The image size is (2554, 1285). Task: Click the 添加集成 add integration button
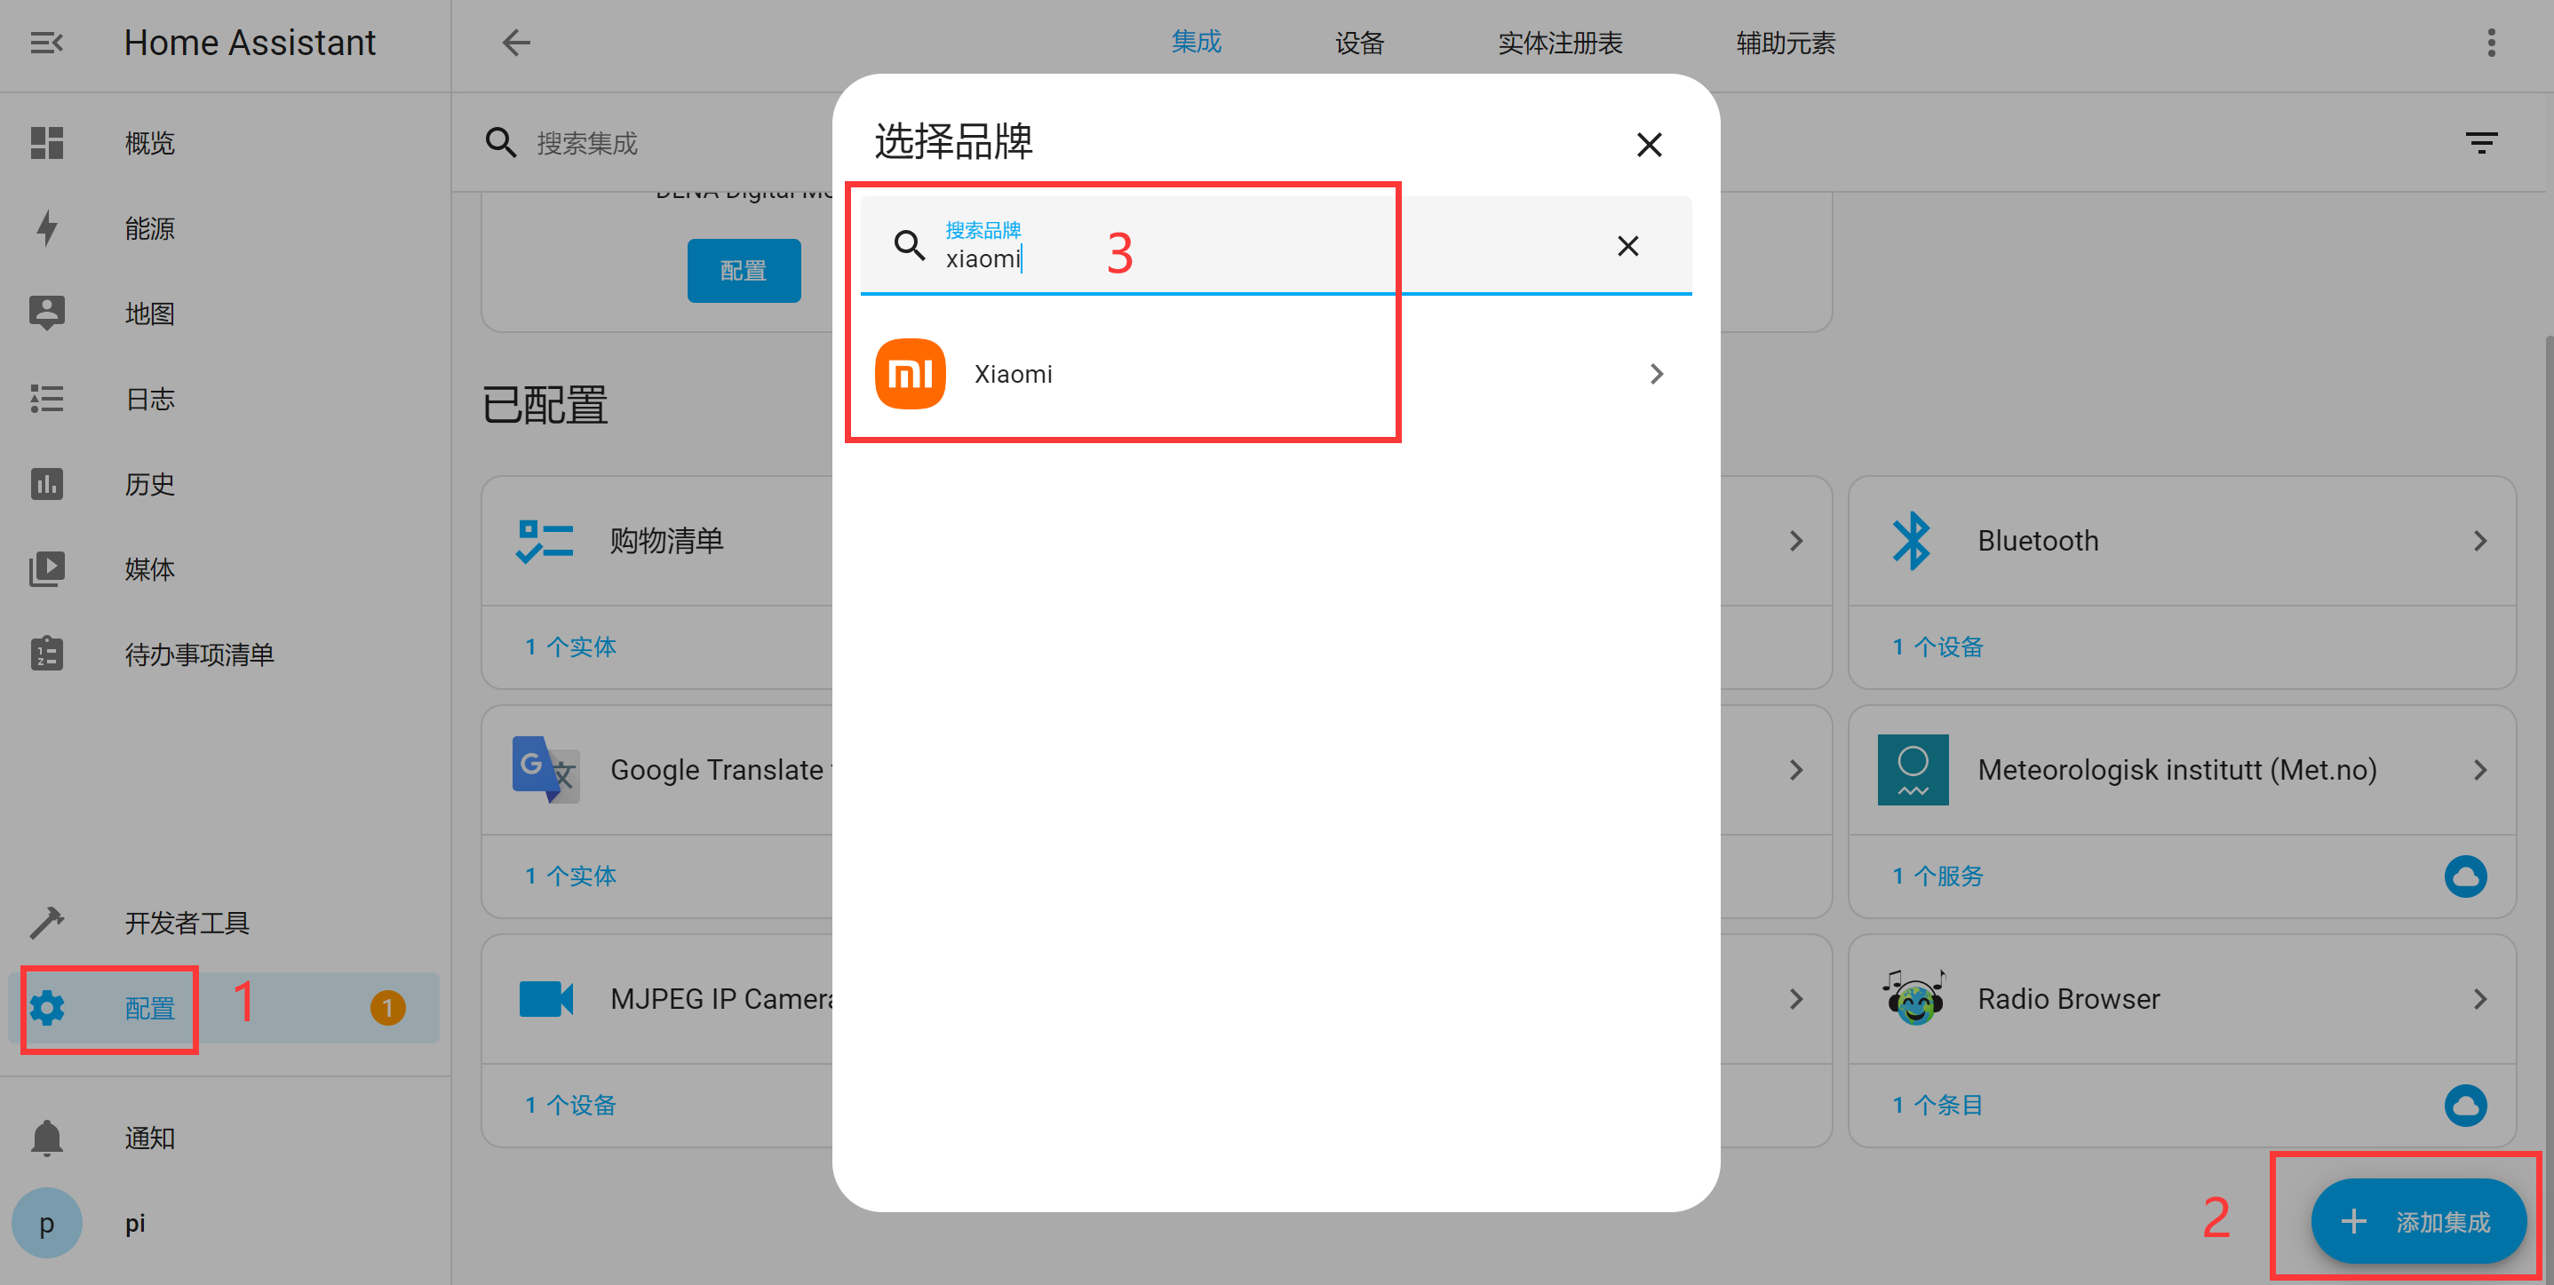coord(2417,1222)
